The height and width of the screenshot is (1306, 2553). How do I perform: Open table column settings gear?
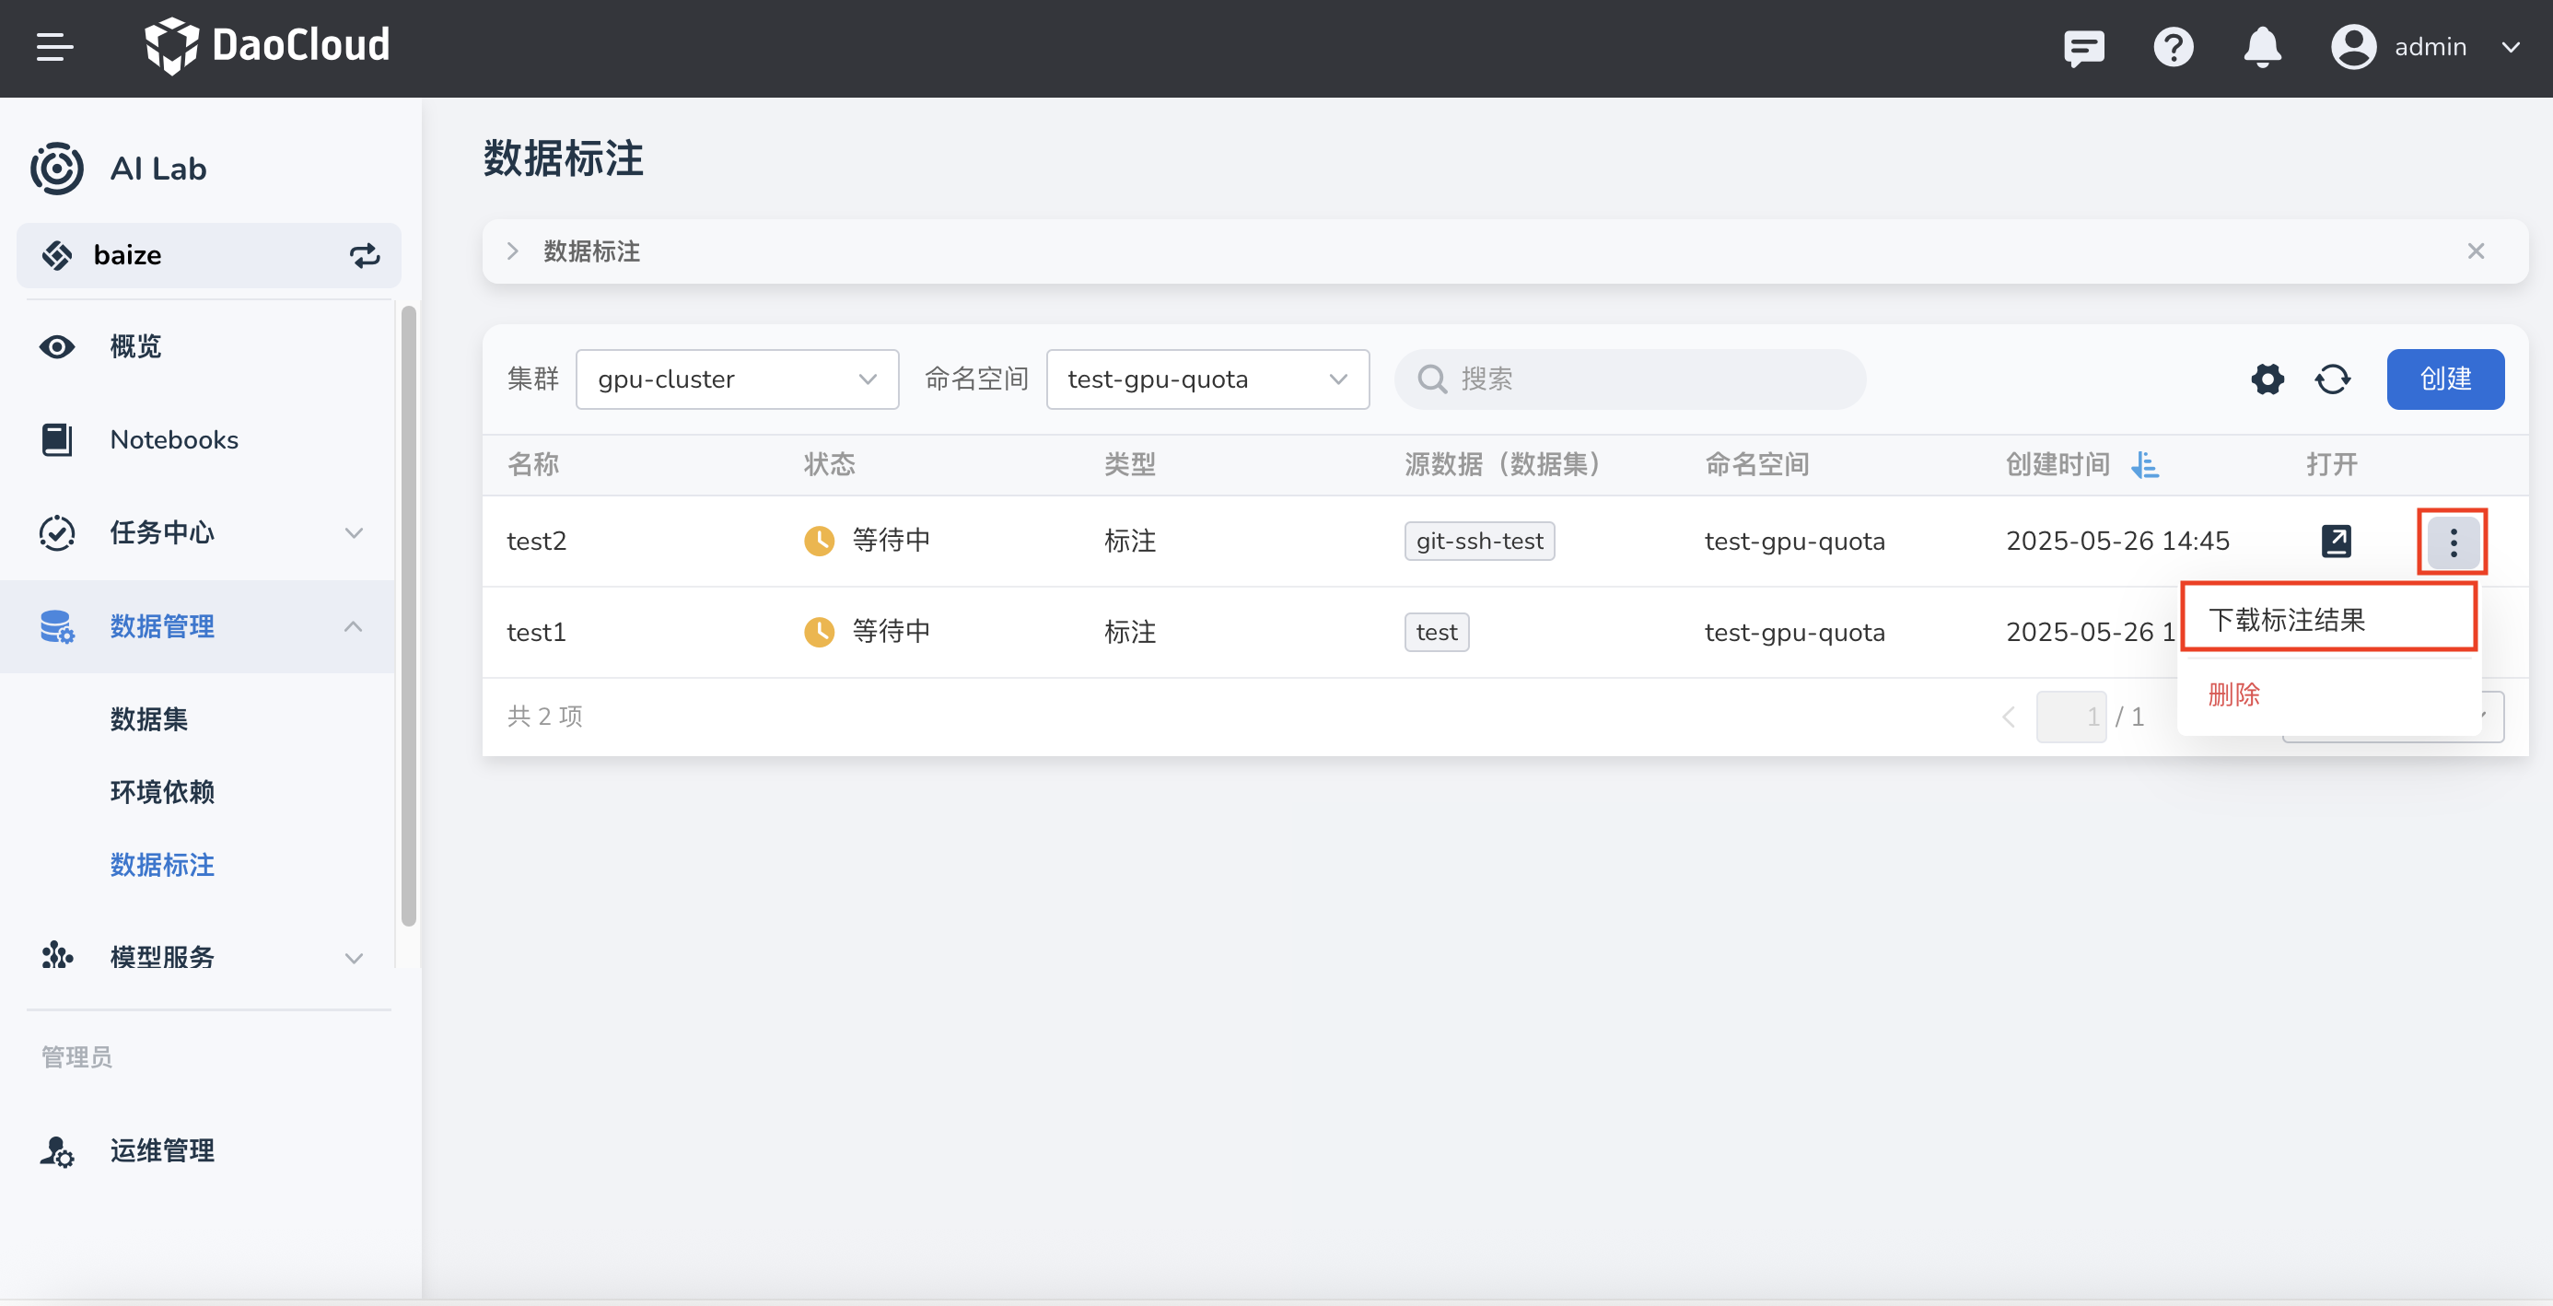pyautogui.click(x=2267, y=379)
